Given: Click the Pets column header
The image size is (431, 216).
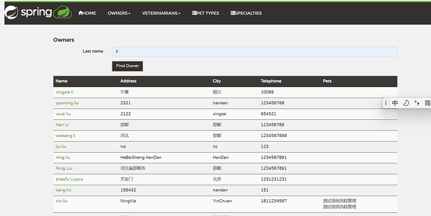Looking at the screenshot, I should coord(327,81).
